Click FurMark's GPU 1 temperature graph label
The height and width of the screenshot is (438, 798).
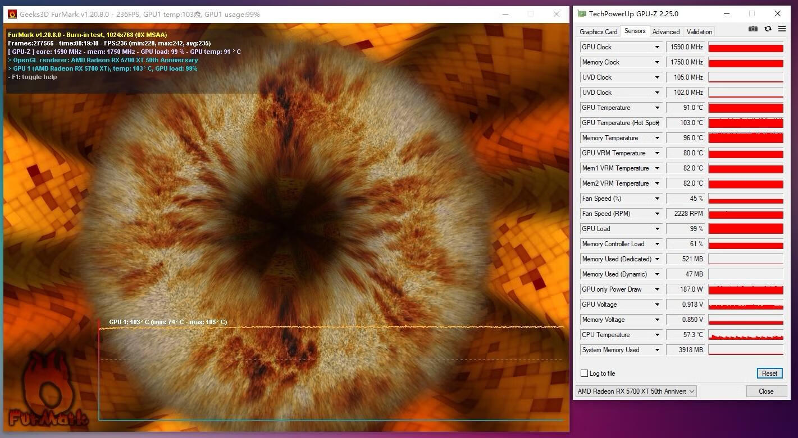(168, 322)
